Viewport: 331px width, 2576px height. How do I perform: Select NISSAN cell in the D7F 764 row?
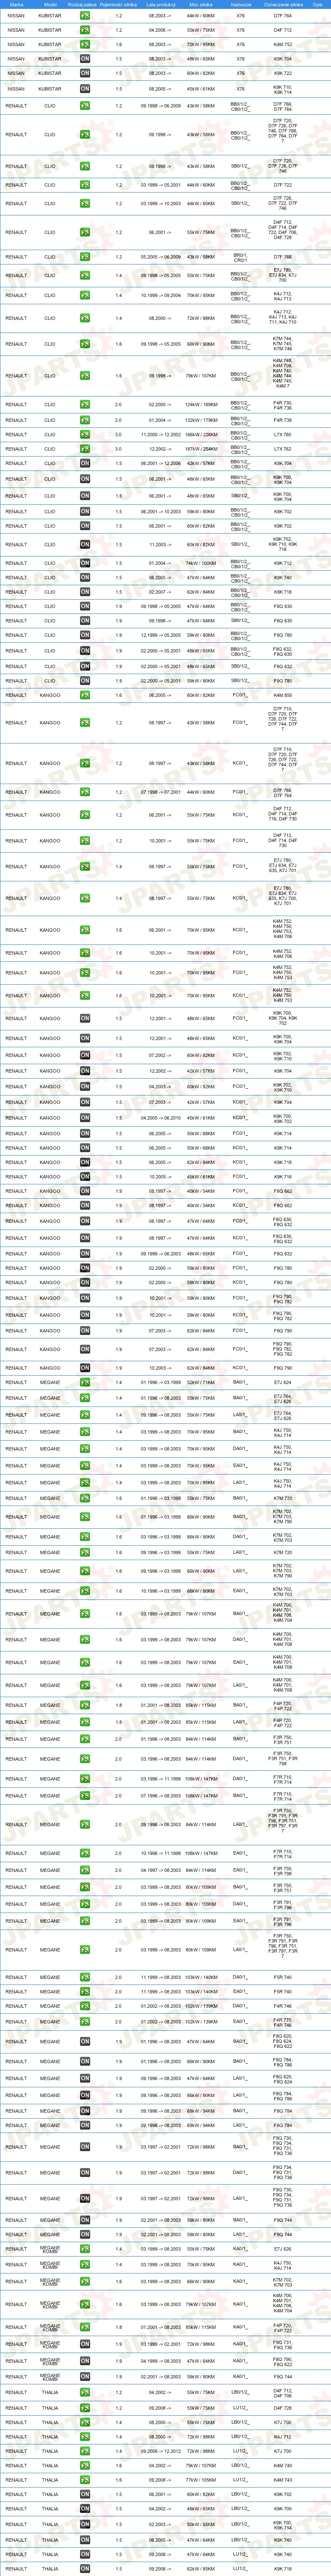tap(17, 16)
